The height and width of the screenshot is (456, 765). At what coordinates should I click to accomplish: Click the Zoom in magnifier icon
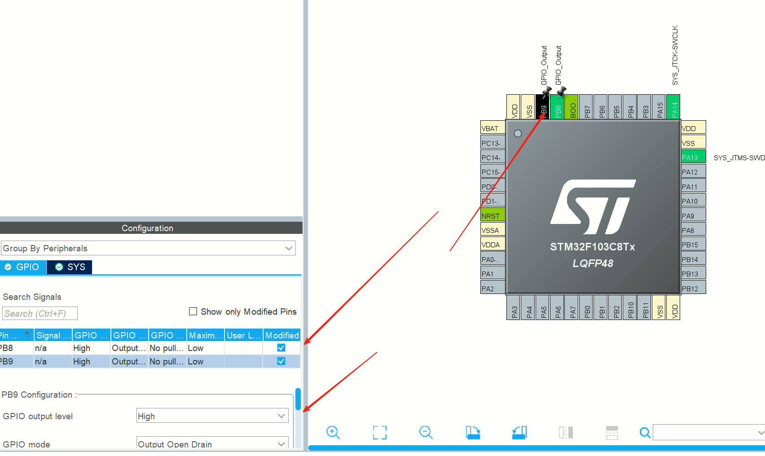click(x=333, y=432)
